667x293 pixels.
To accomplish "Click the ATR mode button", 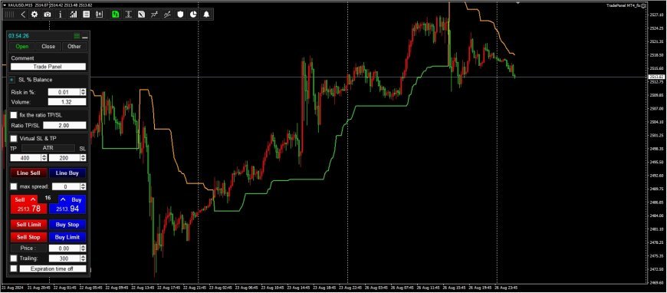I will [x=48, y=148].
